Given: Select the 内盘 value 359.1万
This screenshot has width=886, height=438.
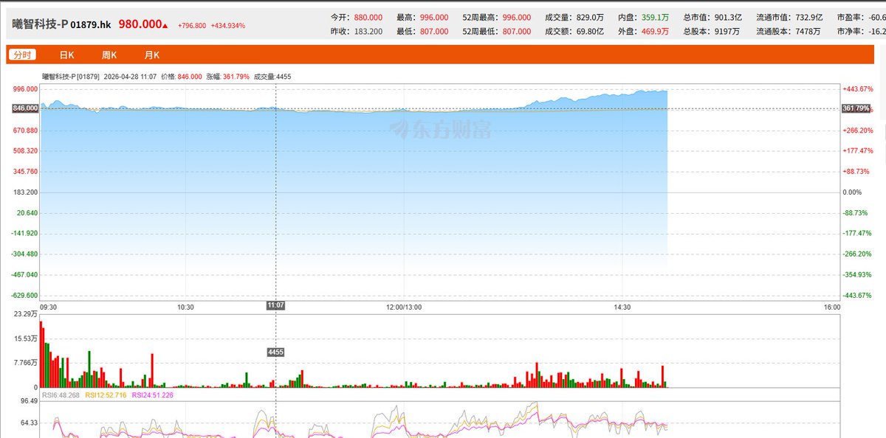Looking at the screenshot, I should (656, 17).
